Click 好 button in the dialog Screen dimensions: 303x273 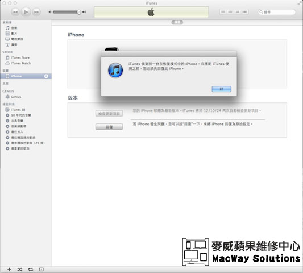pos(222,89)
